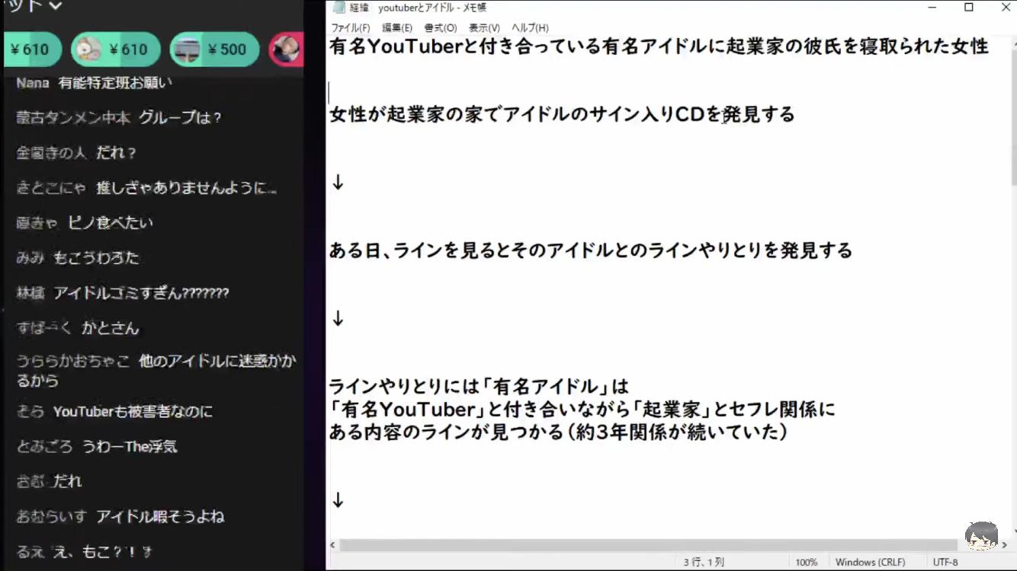This screenshot has height=571, width=1017.
Task: Click chat message 他のアイドルに迷惑かかるから
Action: (156, 371)
